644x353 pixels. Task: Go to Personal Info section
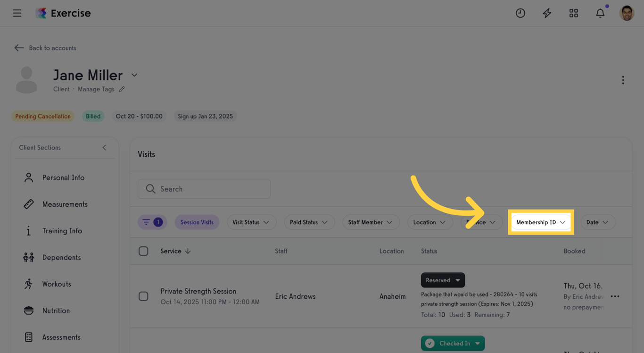click(28, 177)
